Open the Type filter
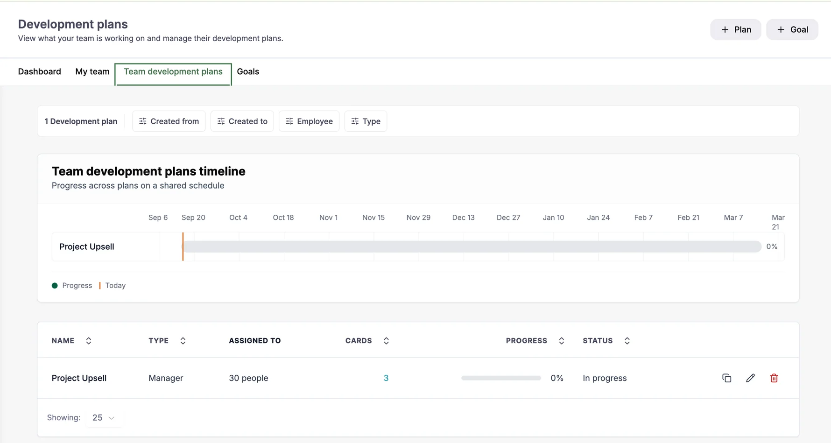This screenshot has width=831, height=443. coord(366,121)
